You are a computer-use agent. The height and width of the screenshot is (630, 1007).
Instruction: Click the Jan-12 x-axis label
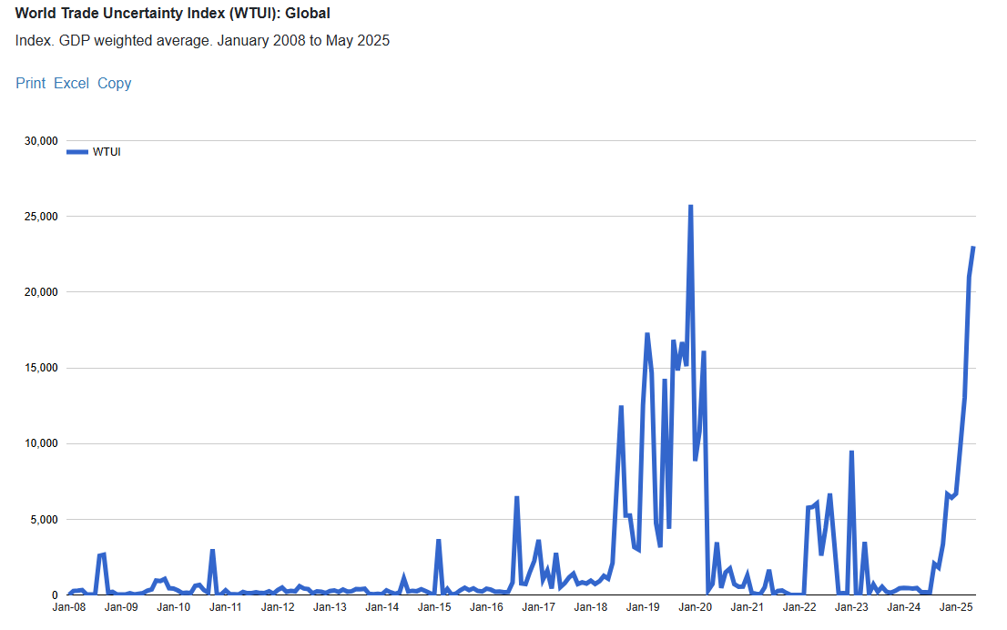(278, 607)
